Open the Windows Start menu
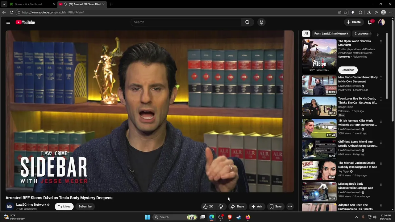The width and height of the screenshot is (395, 222). pos(148,217)
